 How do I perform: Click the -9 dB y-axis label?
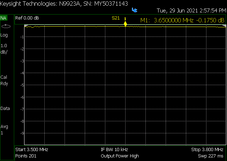point(22,133)
